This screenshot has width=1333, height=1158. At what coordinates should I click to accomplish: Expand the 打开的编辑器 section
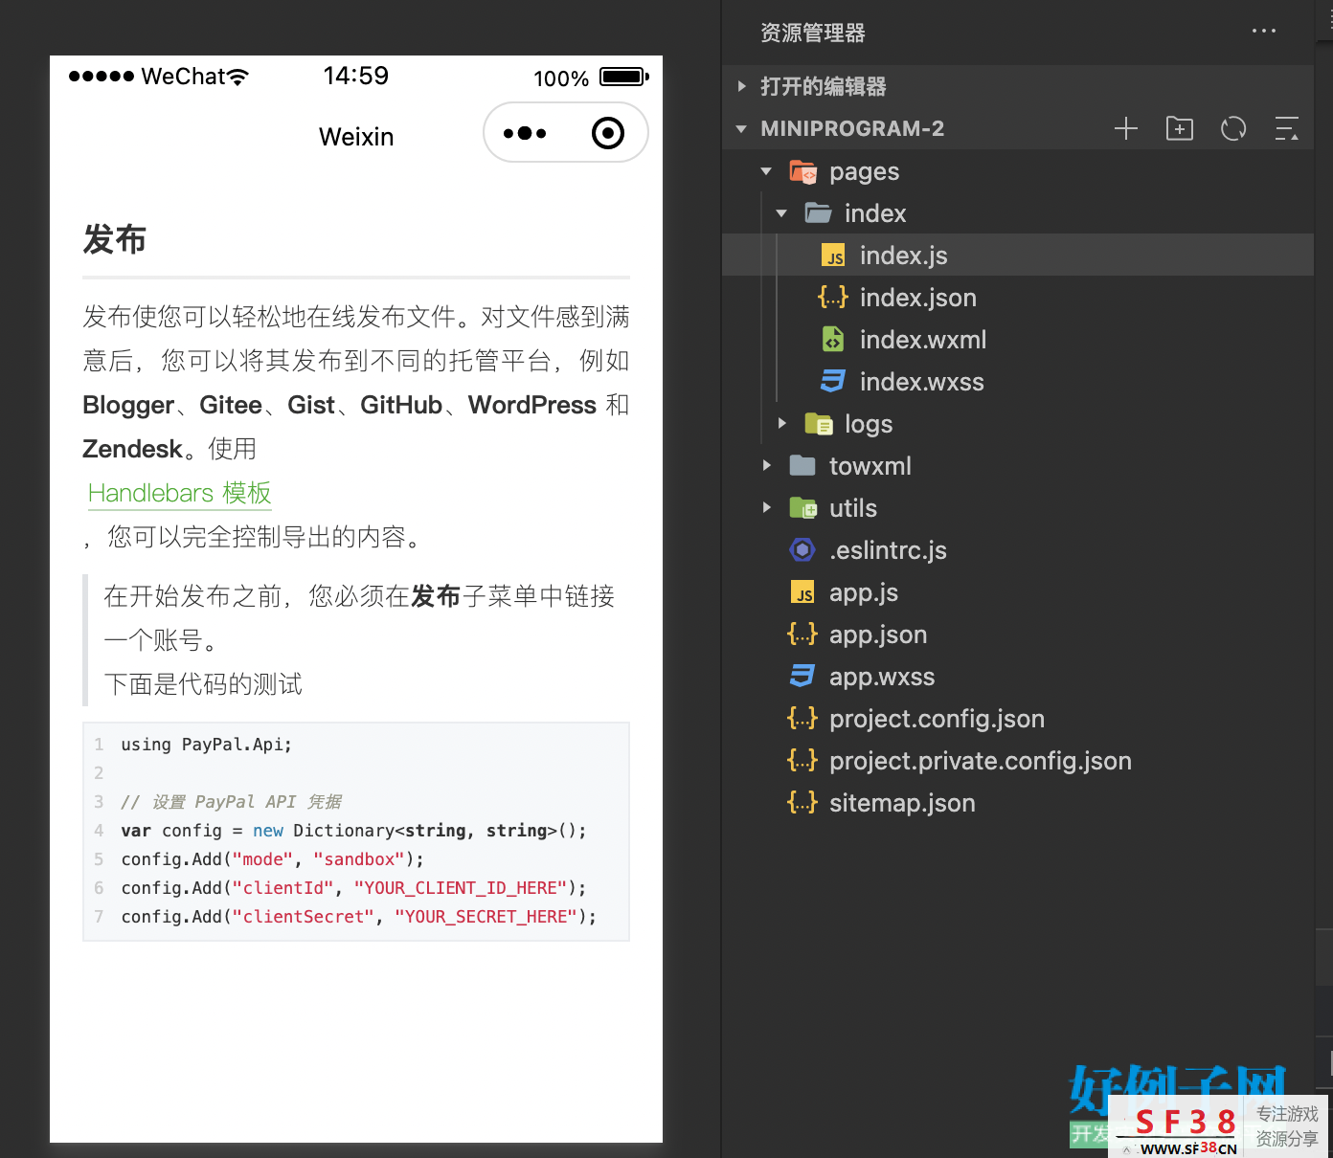742,86
